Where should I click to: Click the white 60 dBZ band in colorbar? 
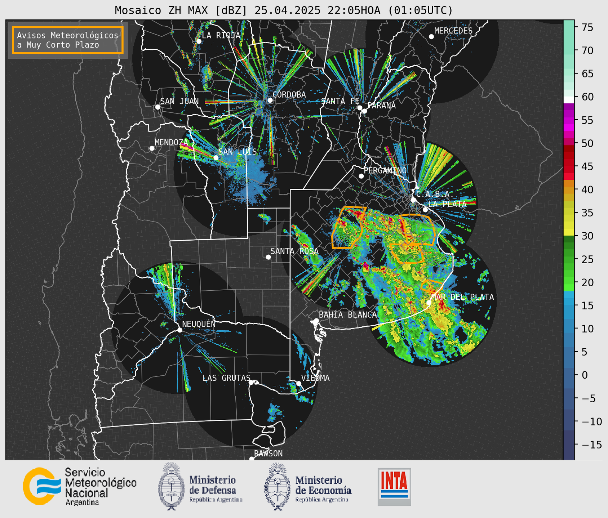[569, 100]
